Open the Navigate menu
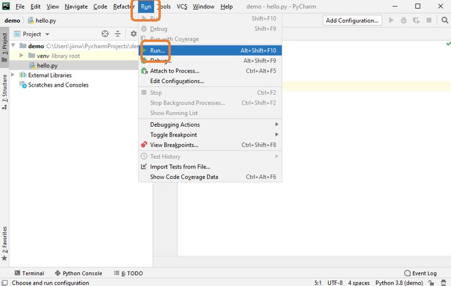Viewport: 451px width, 286px height. (76, 6)
